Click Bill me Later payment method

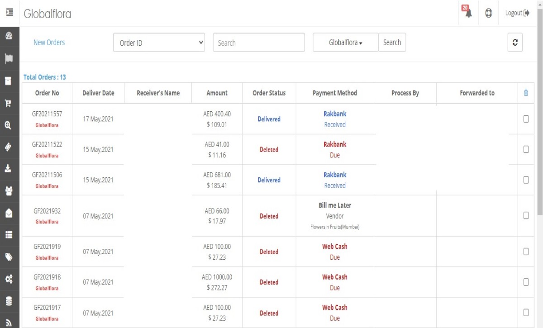click(335, 205)
